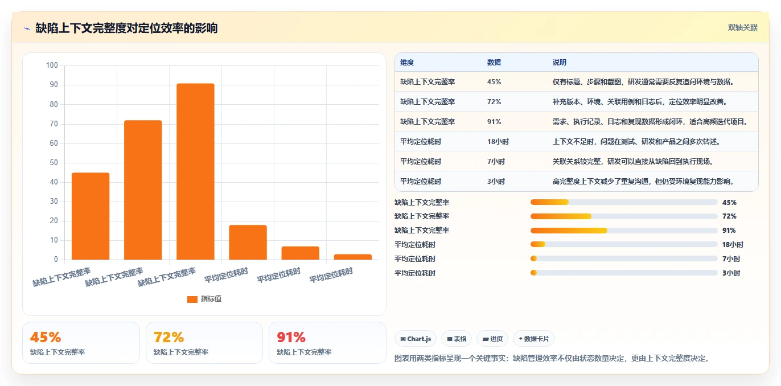Click the 45% value beside progress bar

click(x=729, y=202)
